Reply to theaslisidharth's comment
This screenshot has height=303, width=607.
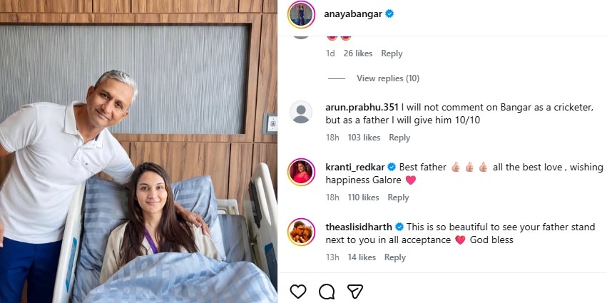[395, 257]
